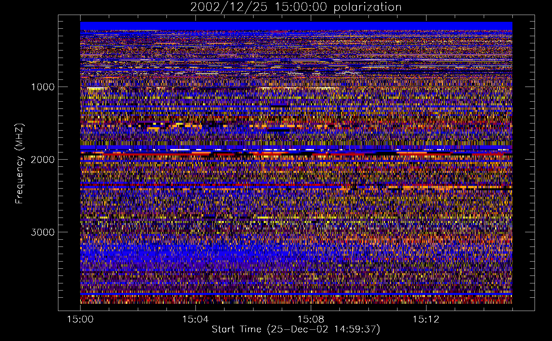
Task: Click the 1000 frequency tick label
Action: click(x=43, y=87)
